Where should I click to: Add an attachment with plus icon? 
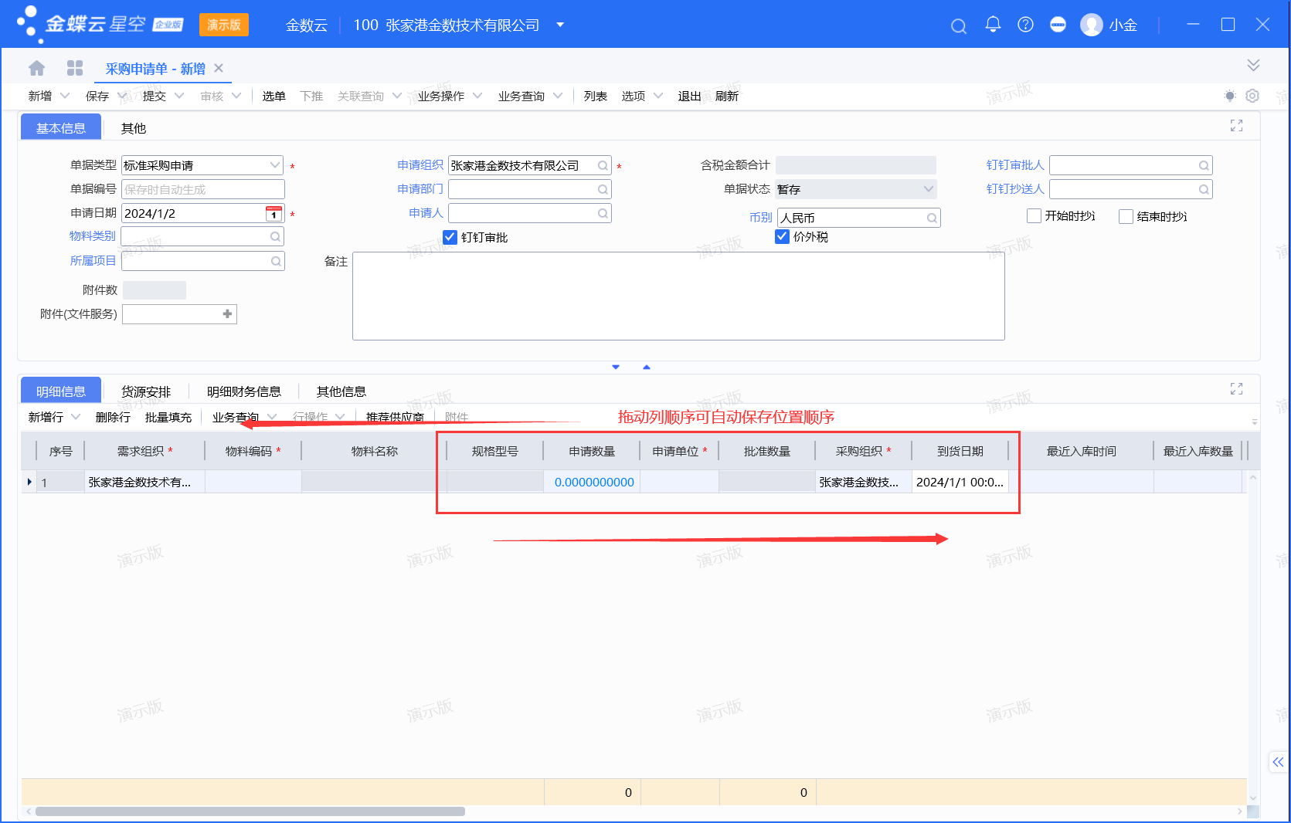(x=227, y=314)
